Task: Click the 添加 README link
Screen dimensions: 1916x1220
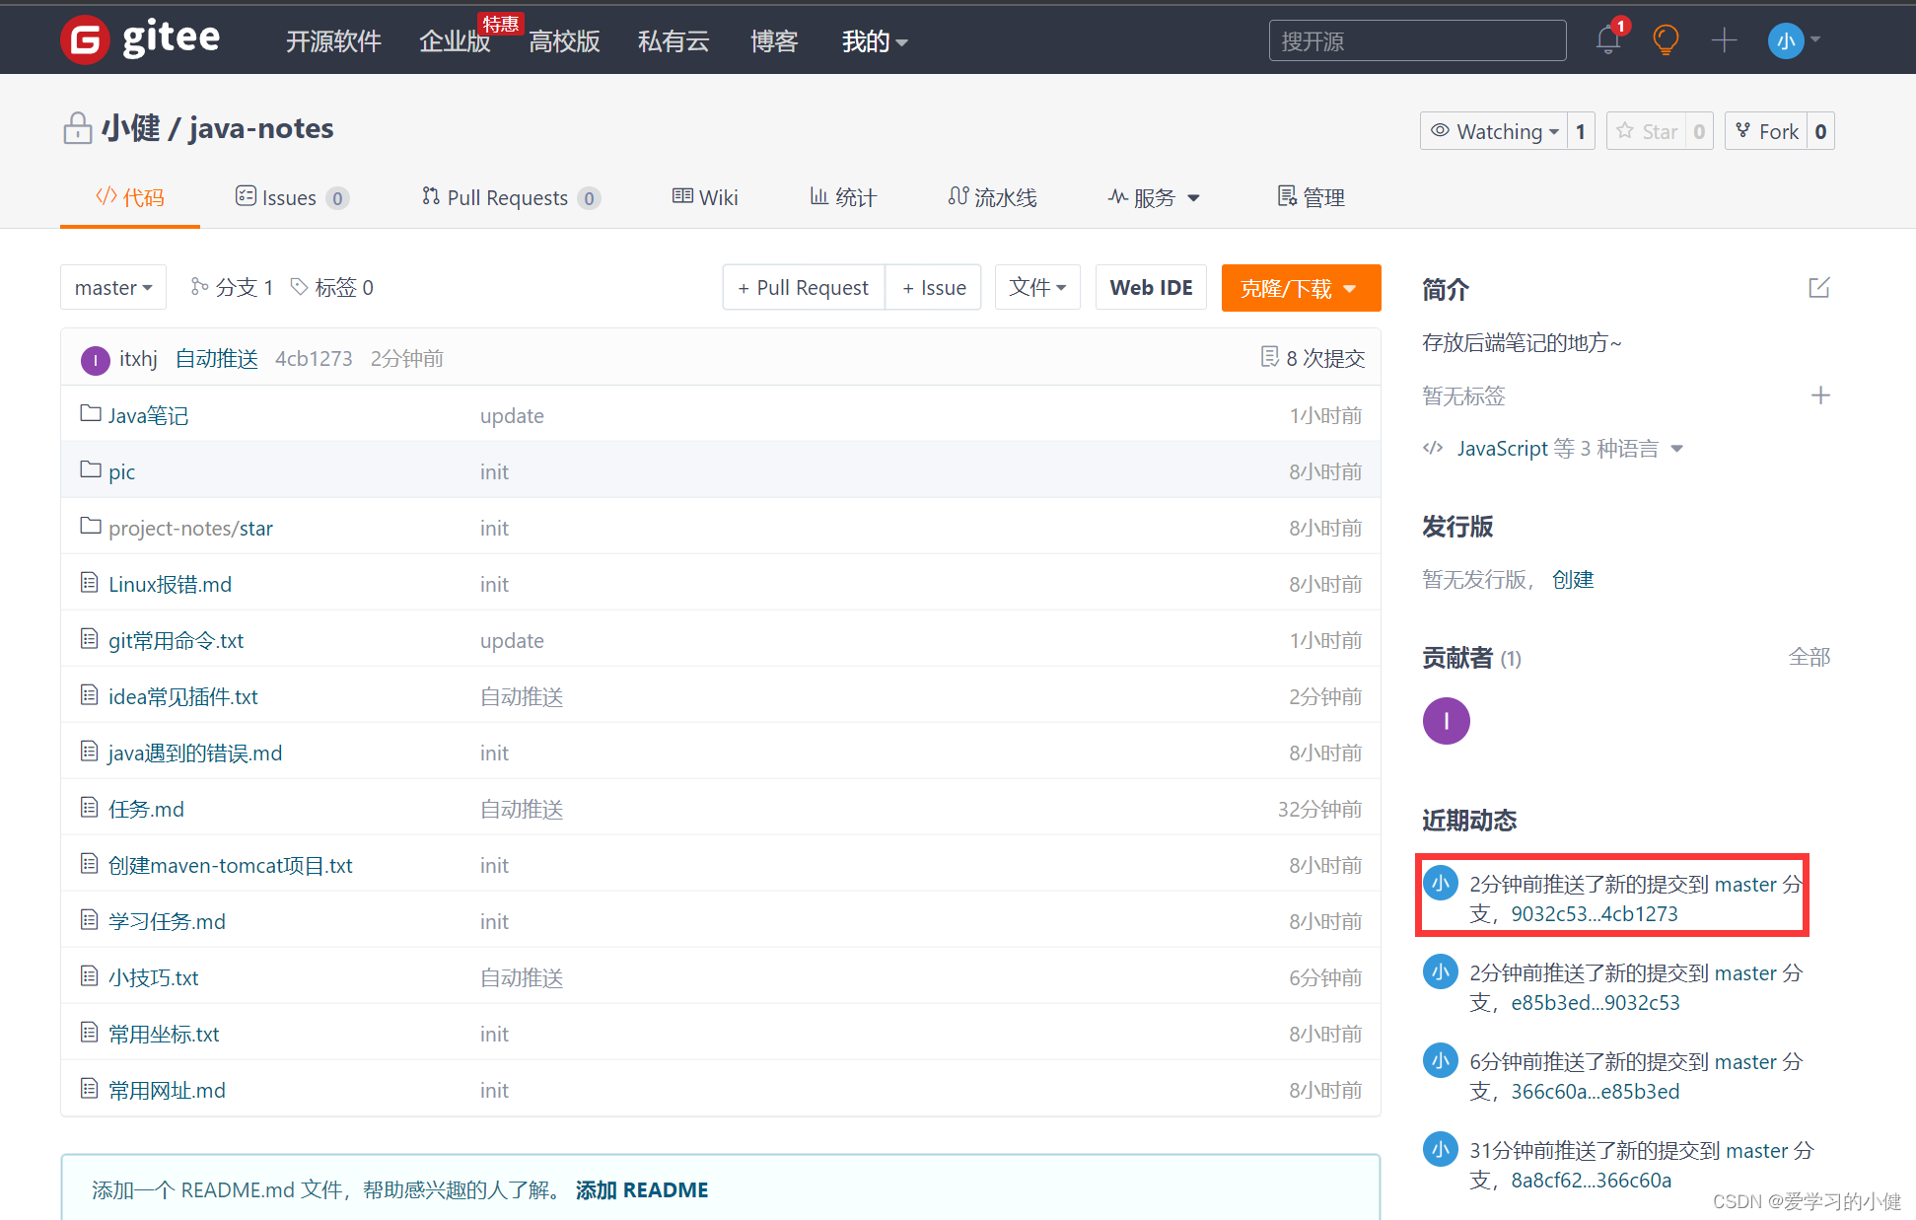Action: coord(642,1189)
